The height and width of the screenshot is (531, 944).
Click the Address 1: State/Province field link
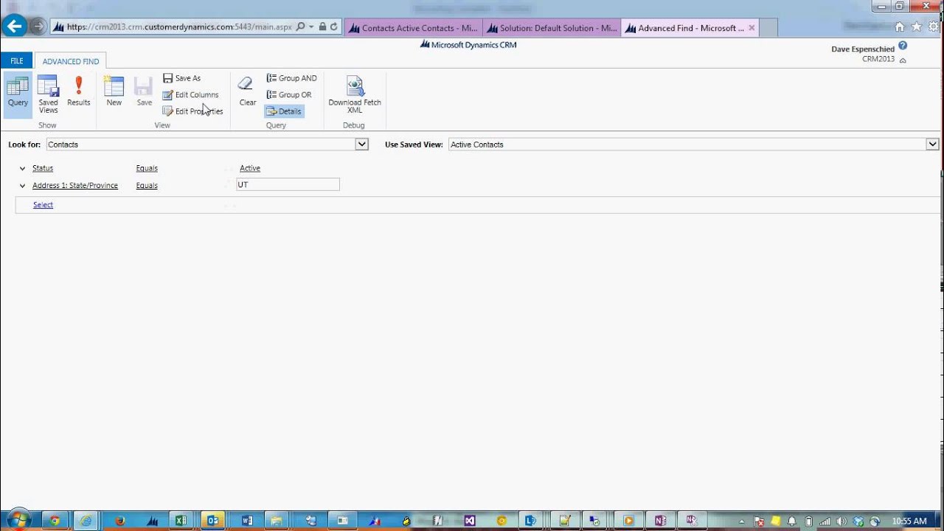pos(75,185)
